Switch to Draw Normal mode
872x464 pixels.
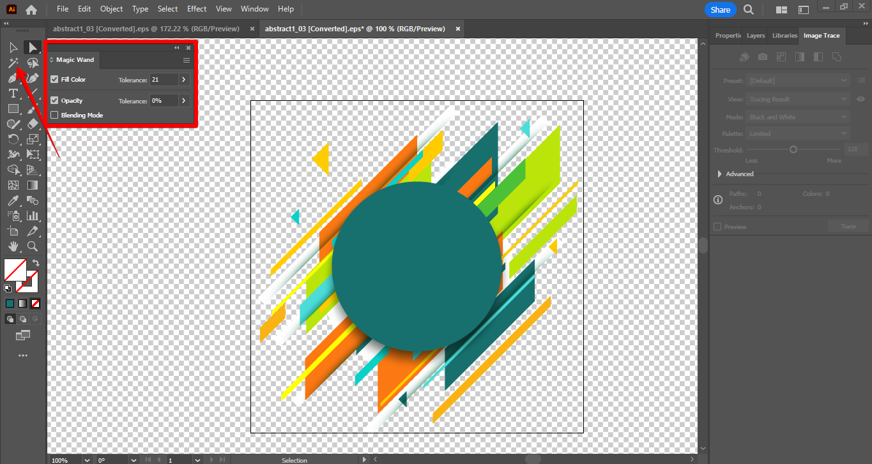pos(10,318)
